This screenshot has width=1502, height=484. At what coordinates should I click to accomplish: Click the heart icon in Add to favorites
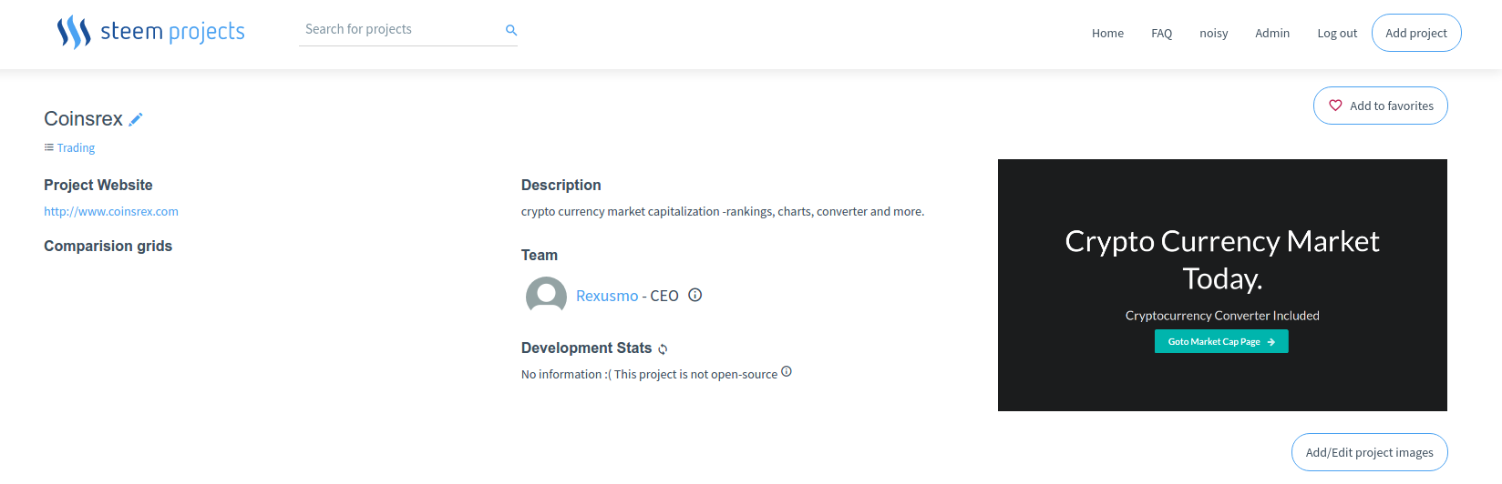[1335, 106]
